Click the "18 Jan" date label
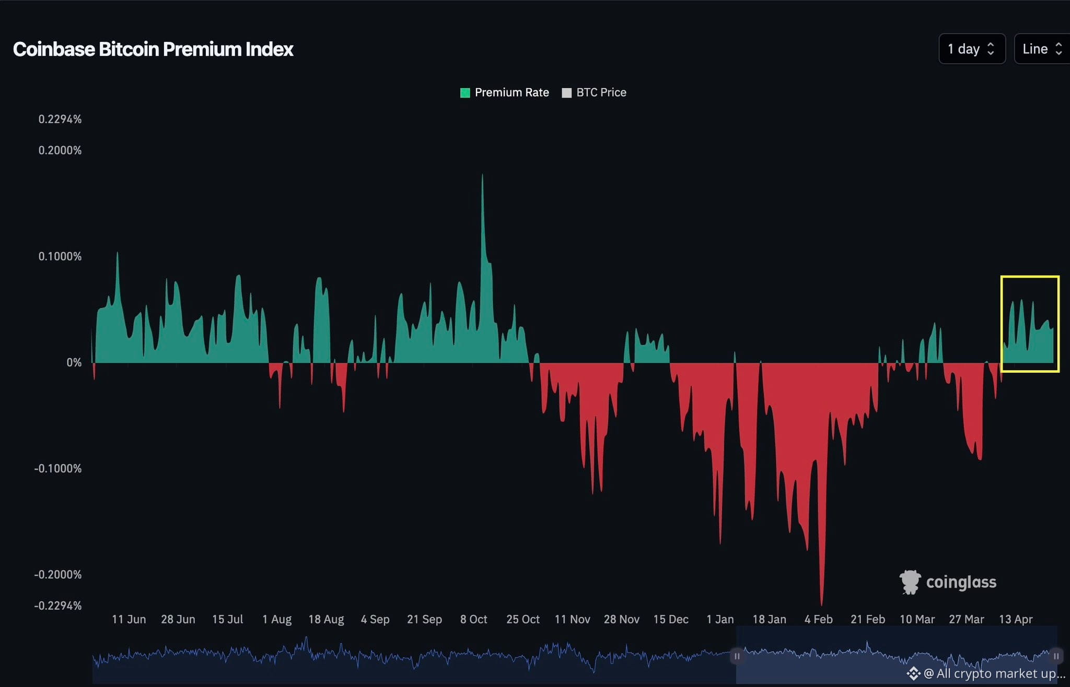 tap(769, 619)
